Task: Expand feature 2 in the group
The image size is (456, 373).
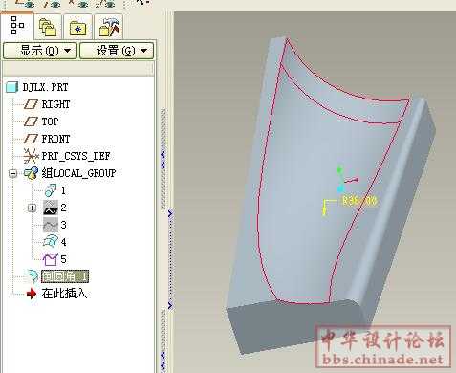Action: click(x=32, y=208)
